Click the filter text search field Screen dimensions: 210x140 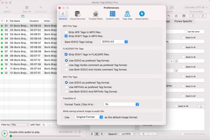(61, 125)
